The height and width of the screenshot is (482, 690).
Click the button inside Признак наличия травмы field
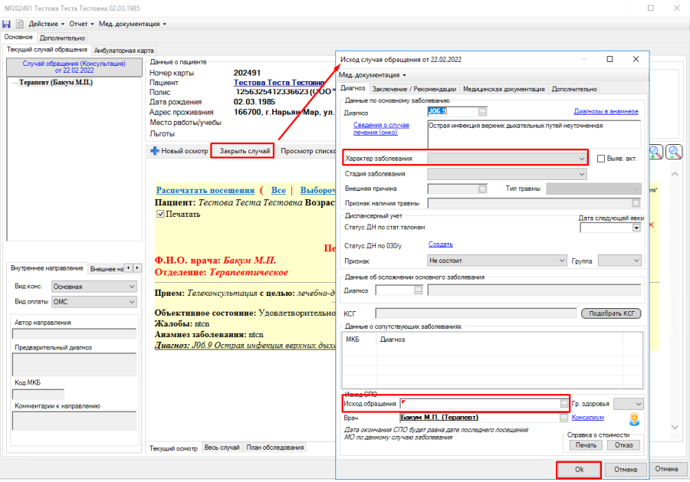(x=636, y=203)
